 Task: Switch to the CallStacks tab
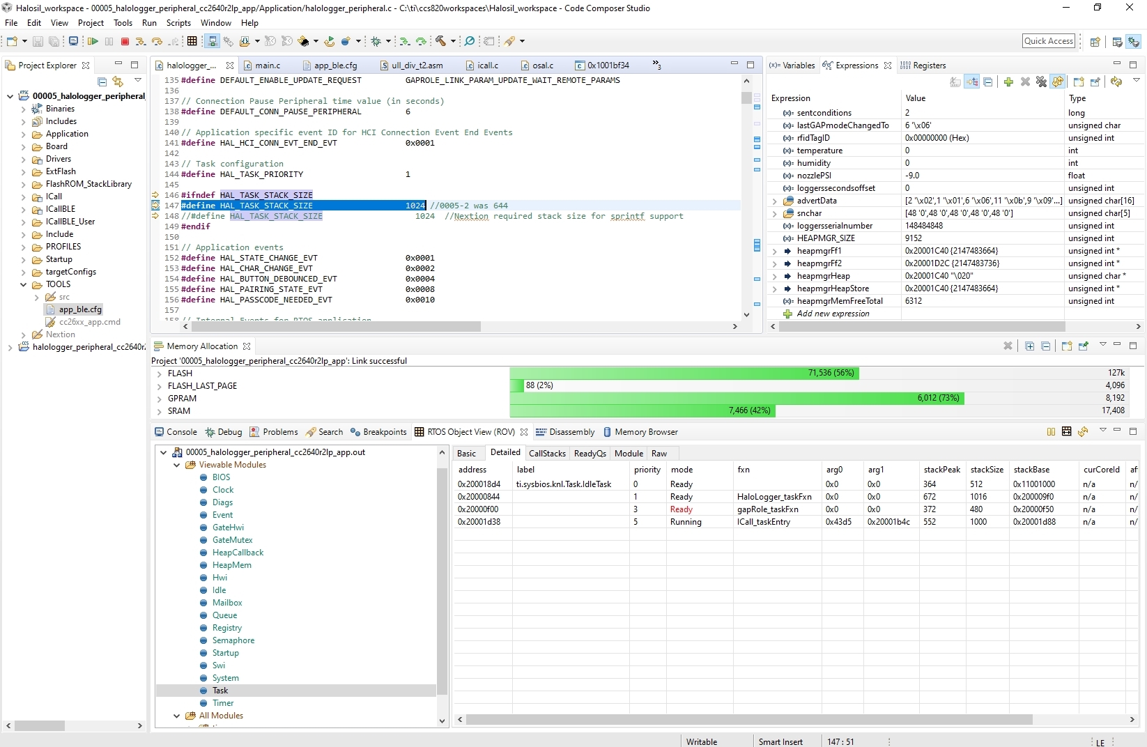pos(547,454)
